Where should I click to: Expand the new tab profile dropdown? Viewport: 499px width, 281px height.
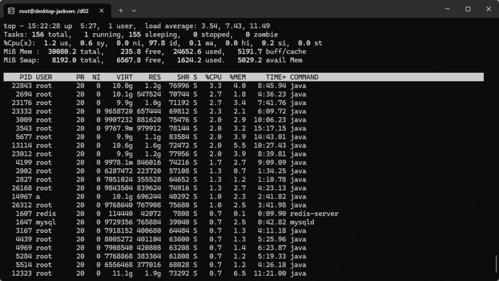click(134, 10)
